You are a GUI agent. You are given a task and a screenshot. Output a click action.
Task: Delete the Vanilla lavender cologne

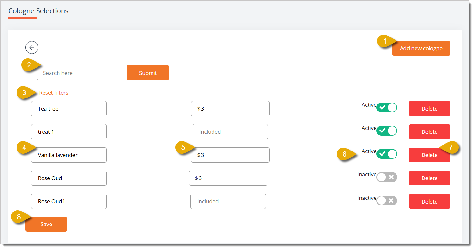click(430, 155)
